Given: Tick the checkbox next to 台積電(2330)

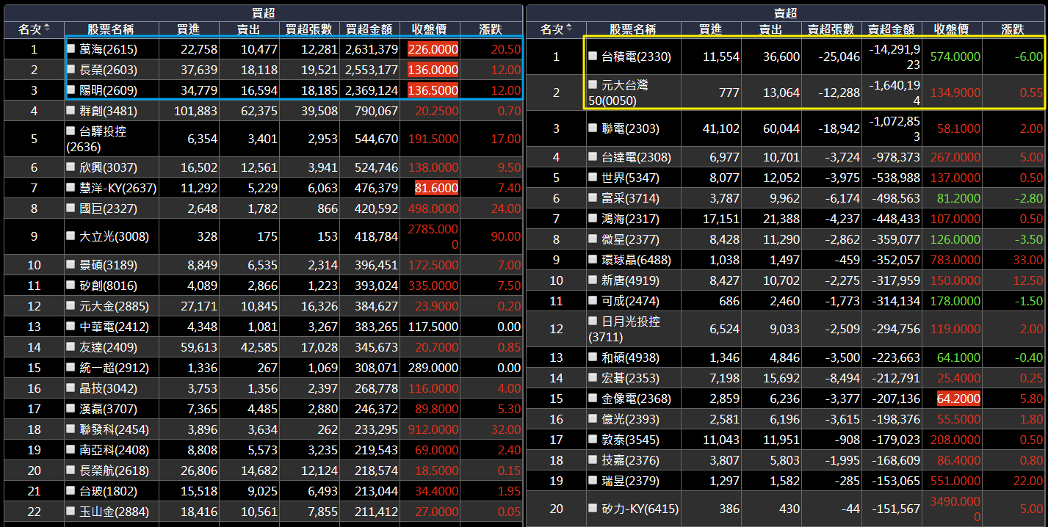Looking at the screenshot, I should pos(593,57).
